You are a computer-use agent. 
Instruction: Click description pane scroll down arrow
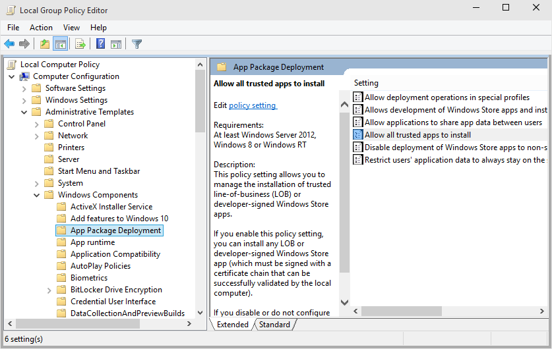click(344, 302)
